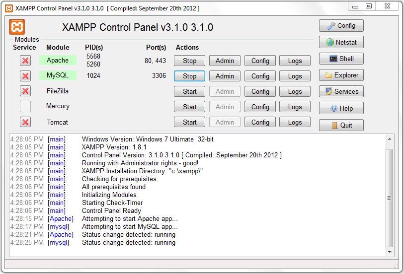
Task: Toggle the FileZilla service checkbox
Action: pyautogui.click(x=25, y=91)
